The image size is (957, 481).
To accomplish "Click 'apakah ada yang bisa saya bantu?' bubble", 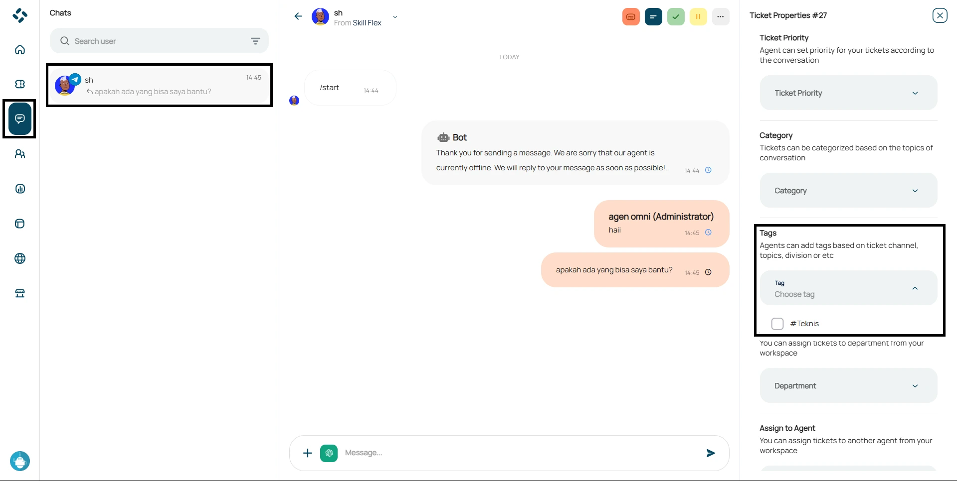I will [635, 270].
